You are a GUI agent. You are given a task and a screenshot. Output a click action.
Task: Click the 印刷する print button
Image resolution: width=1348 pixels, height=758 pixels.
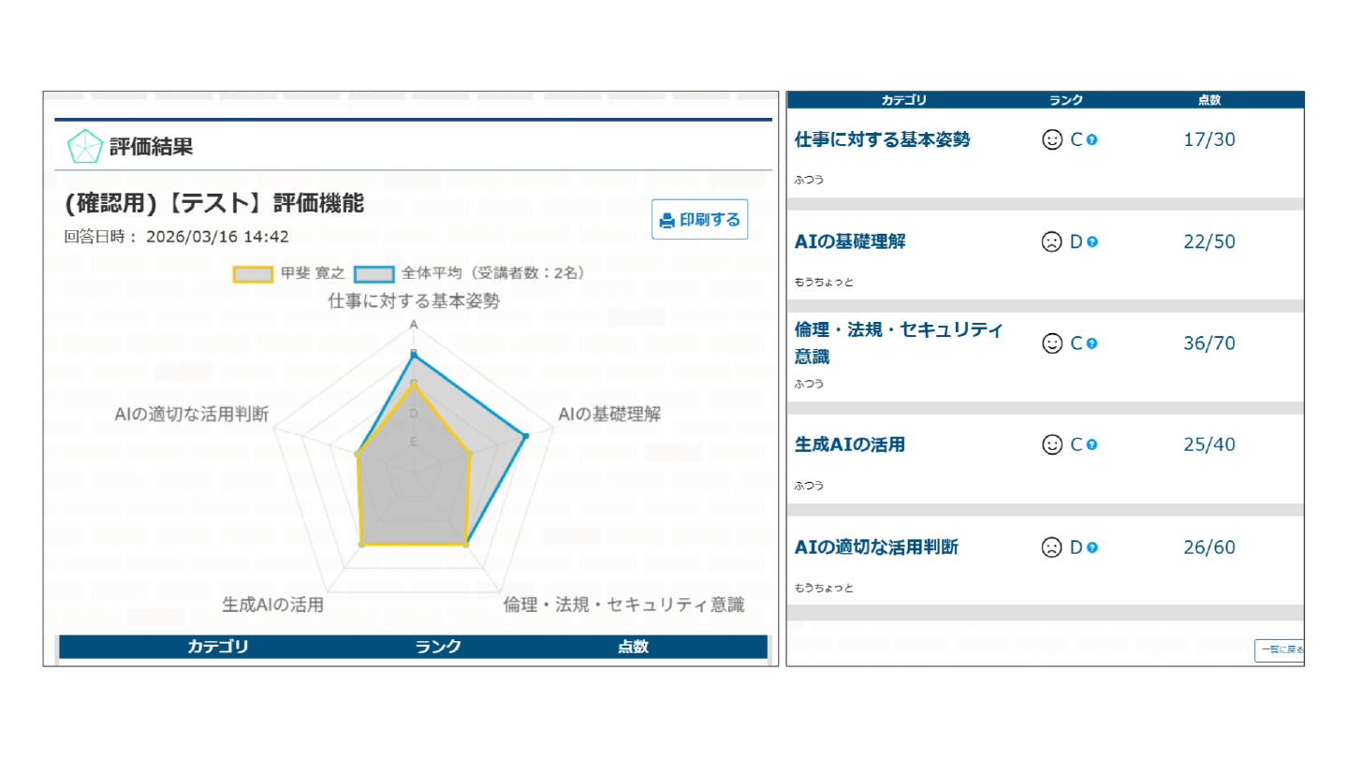pyautogui.click(x=699, y=219)
